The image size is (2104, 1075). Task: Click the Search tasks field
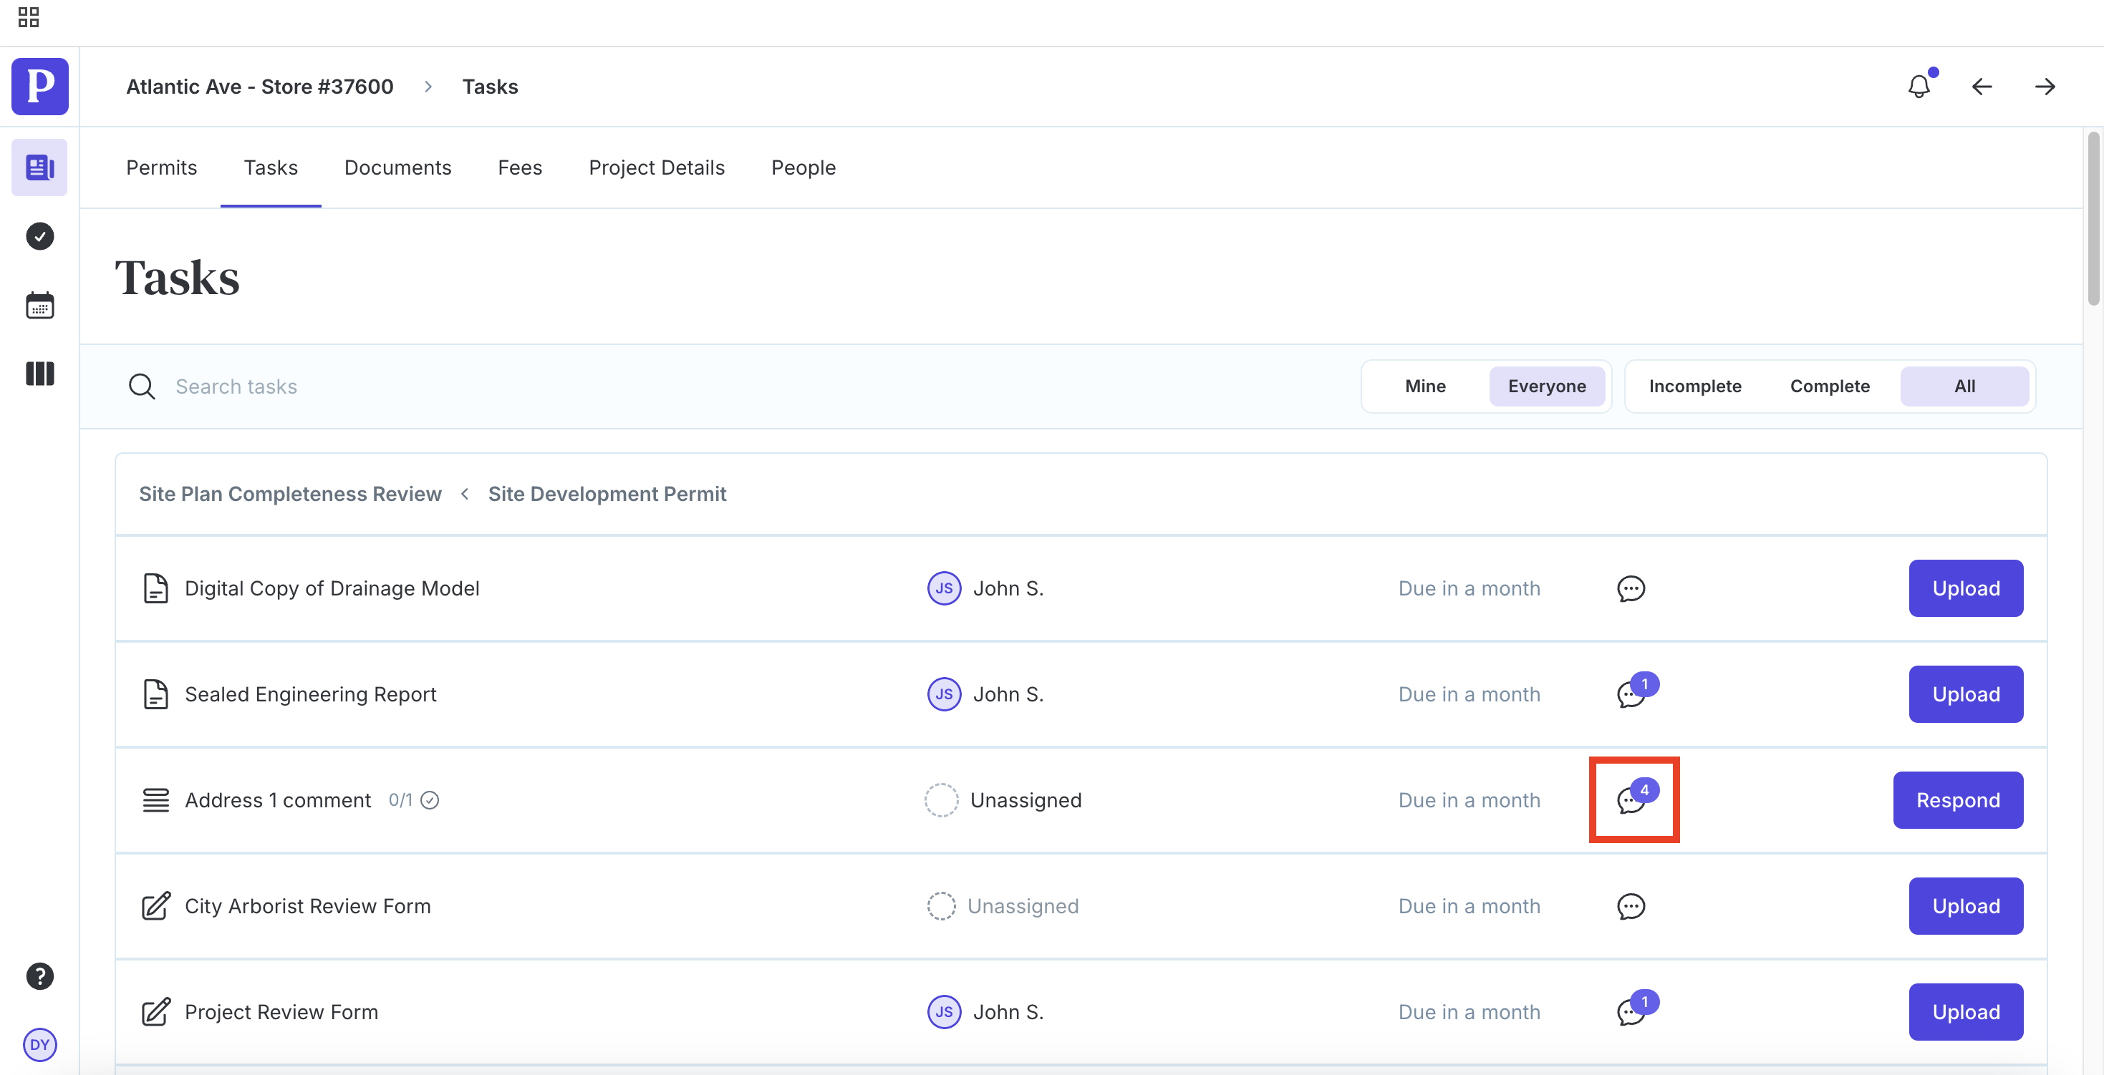(x=237, y=386)
